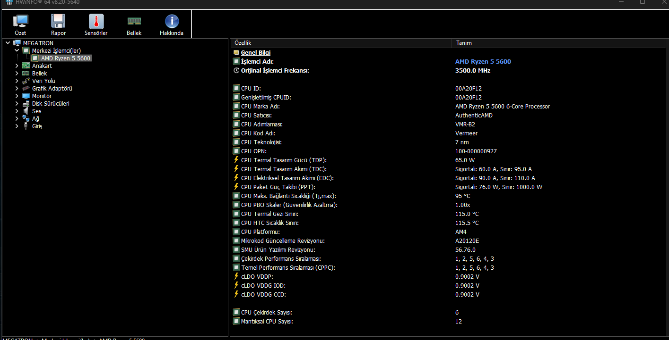Select the MEGATRON computer entry
669x340 pixels.
38,43
